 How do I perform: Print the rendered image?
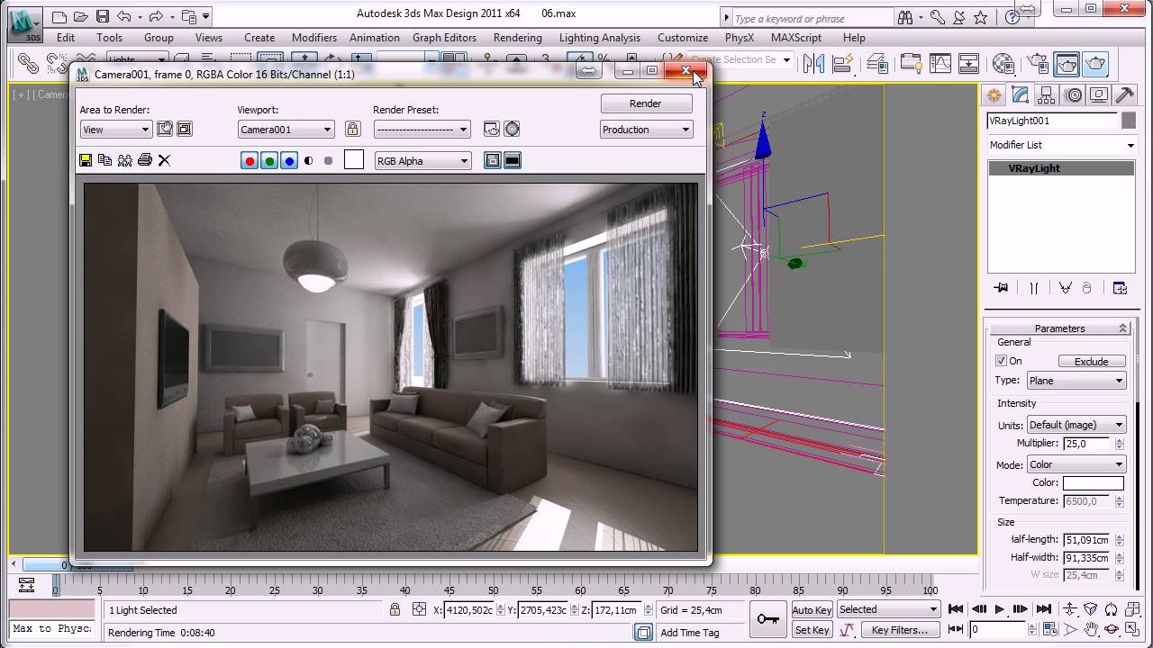[144, 160]
